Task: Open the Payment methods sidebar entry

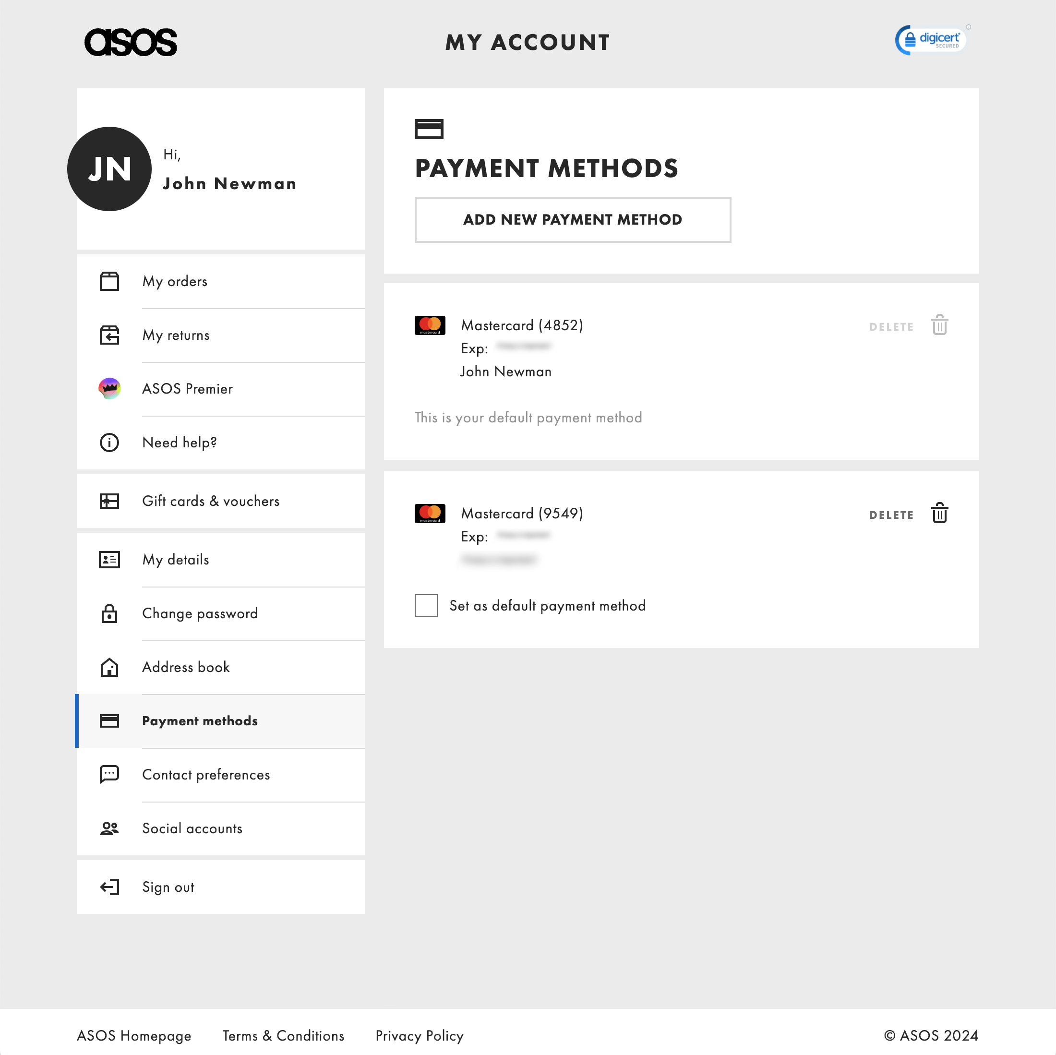Action: point(200,721)
